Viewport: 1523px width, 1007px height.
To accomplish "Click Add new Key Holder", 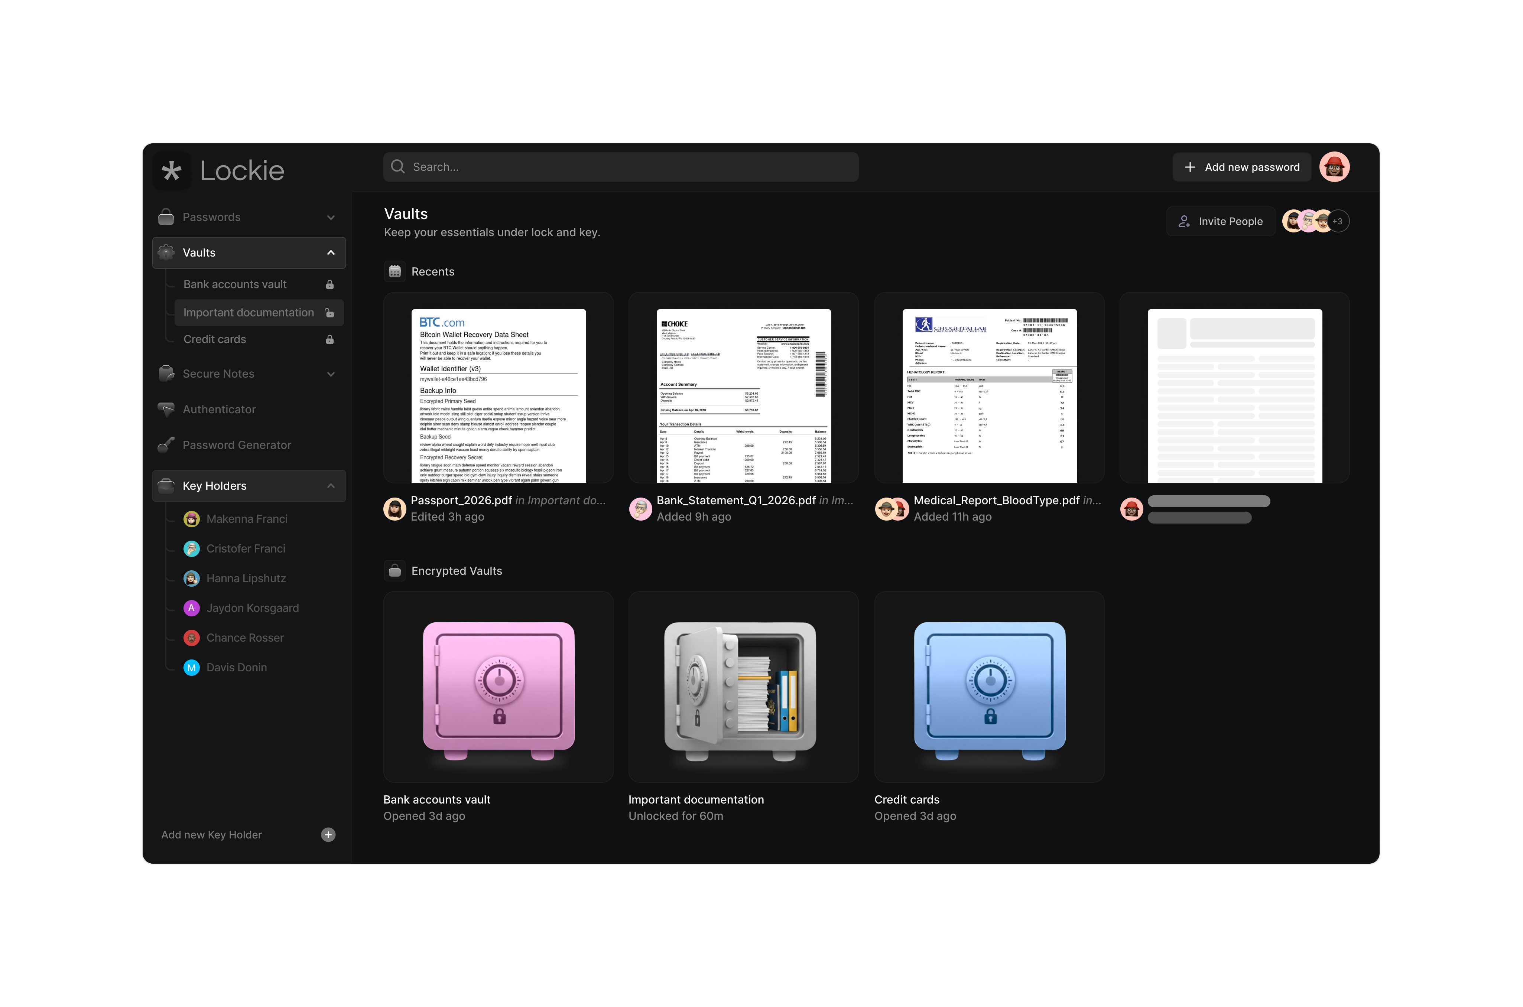I will pos(211,835).
